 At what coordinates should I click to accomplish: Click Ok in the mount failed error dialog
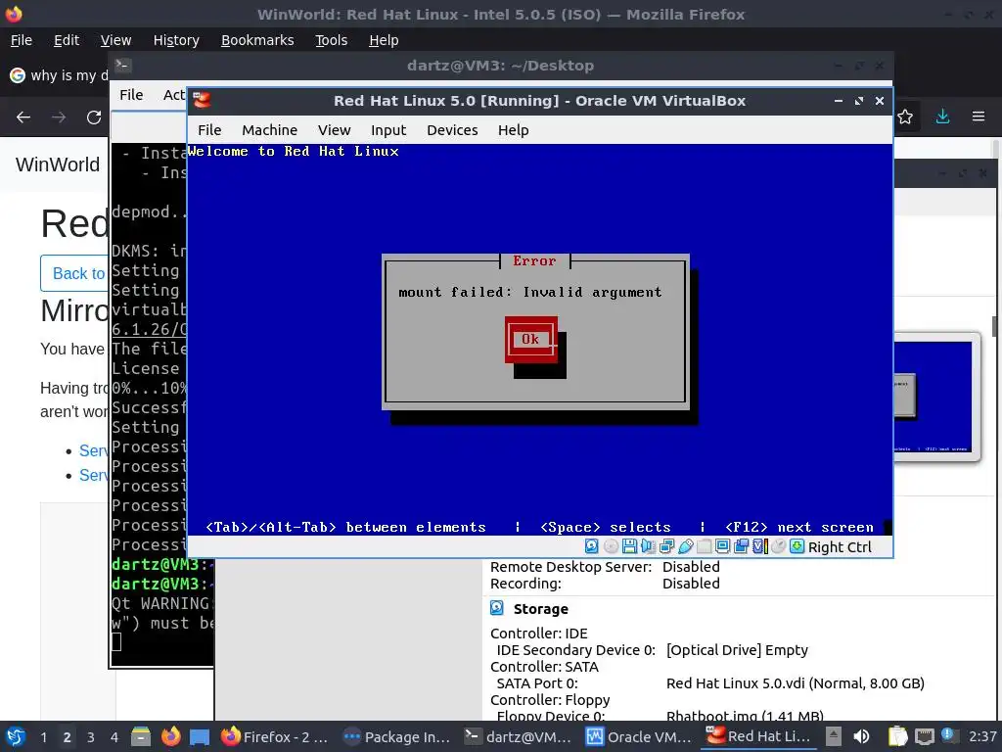[x=530, y=339]
